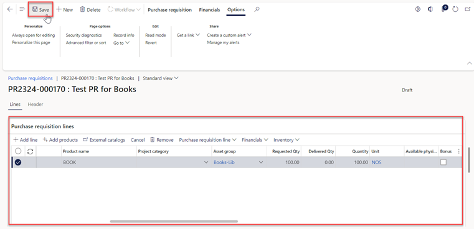Toggle select-all rows circle in header

pyautogui.click(x=18, y=151)
